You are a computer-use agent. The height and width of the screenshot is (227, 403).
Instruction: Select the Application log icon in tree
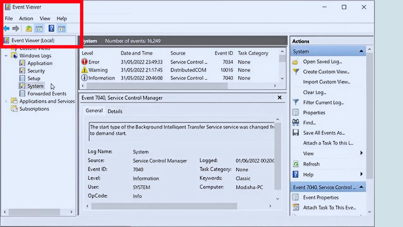coord(22,63)
